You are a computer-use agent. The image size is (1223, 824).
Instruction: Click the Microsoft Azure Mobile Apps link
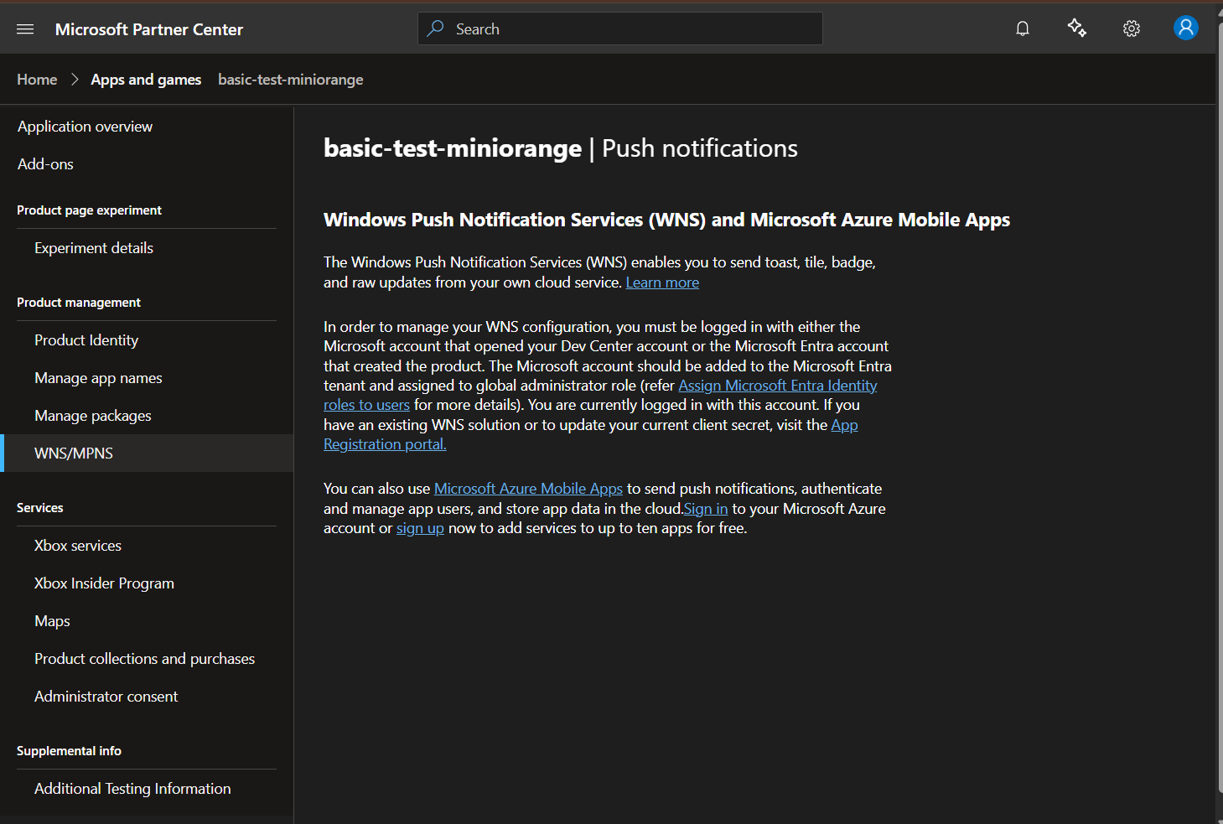[x=528, y=488]
